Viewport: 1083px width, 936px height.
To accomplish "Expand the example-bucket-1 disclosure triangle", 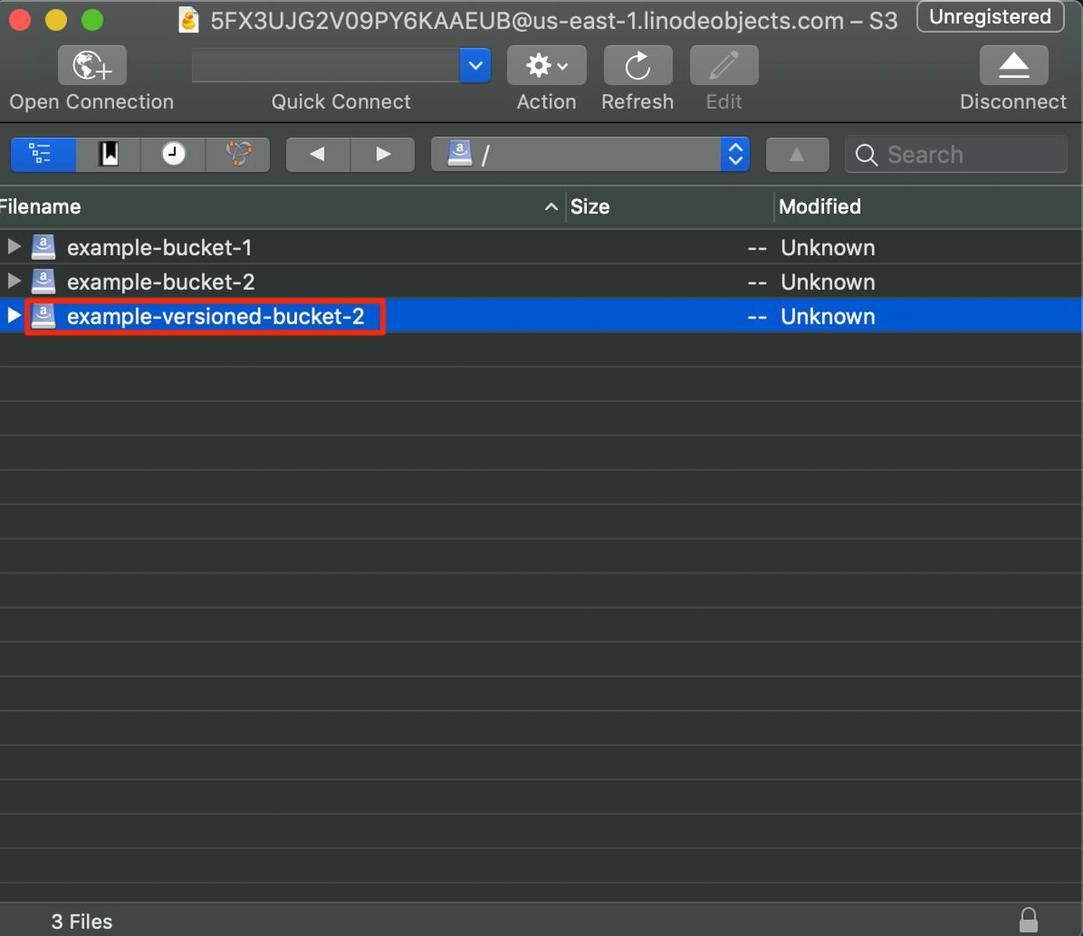I will coord(13,246).
